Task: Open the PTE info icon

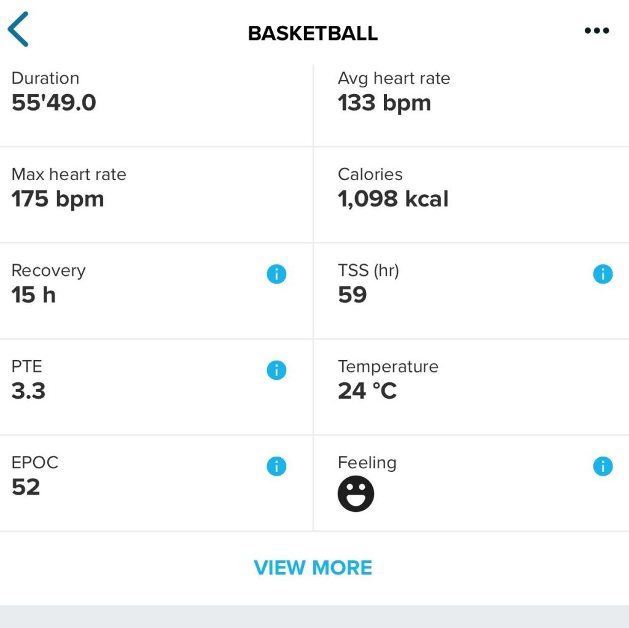Action: (276, 371)
